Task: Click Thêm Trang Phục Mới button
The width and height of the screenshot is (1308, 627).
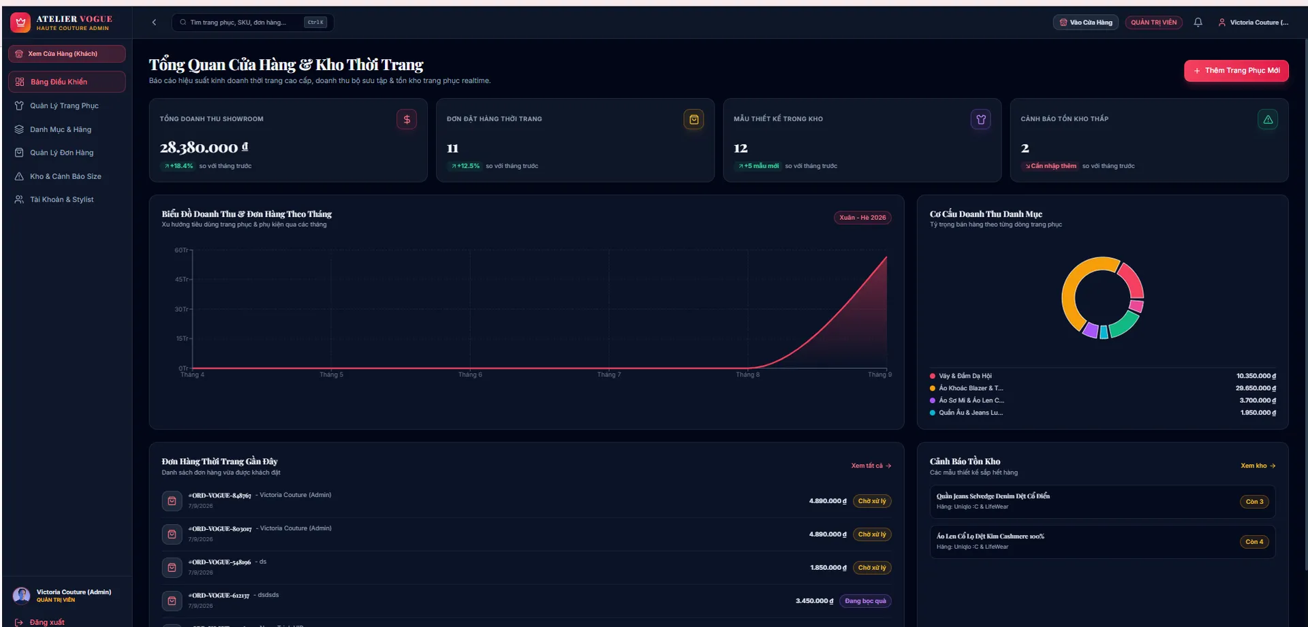Action: coord(1236,71)
